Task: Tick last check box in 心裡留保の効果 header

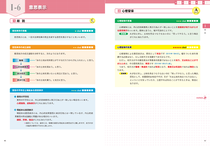Action: [197, 47]
